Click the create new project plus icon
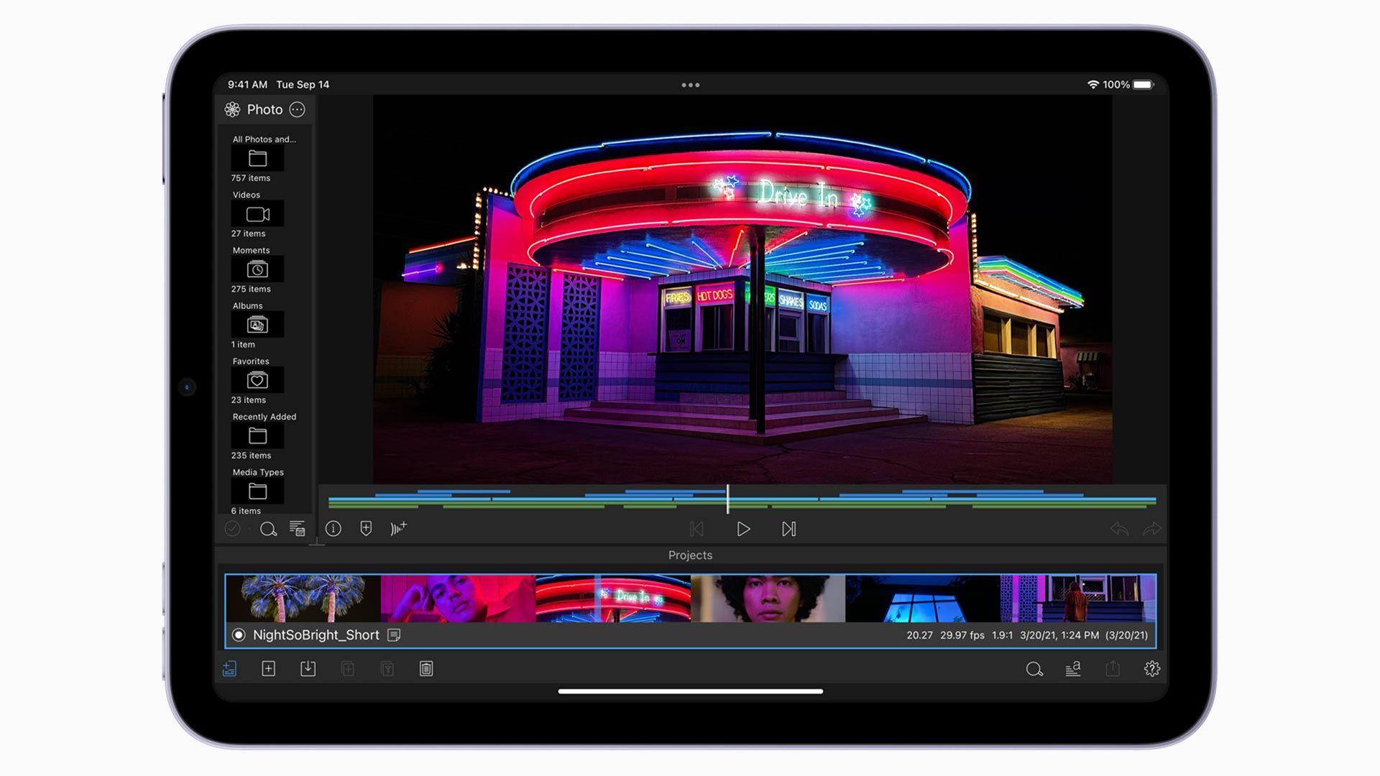The image size is (1380, 776). pos(268,669)
